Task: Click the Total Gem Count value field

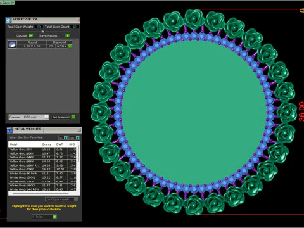Action: click(x=75, y=27)
